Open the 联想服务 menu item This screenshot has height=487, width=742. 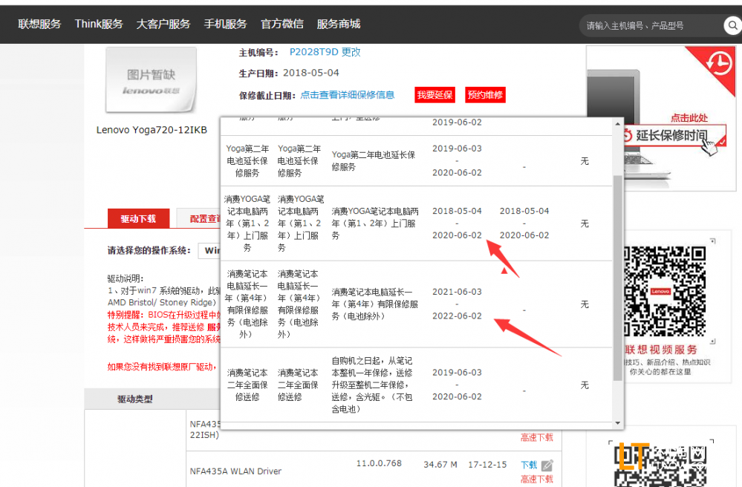[40, 24]
